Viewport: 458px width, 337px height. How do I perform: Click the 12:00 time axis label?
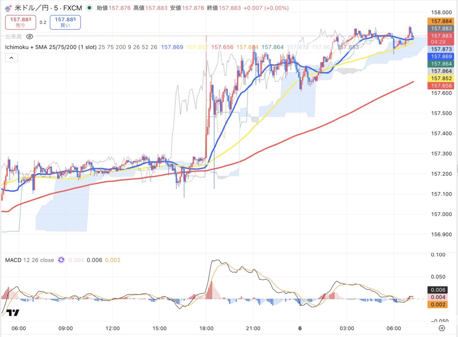tap(113, 328)
